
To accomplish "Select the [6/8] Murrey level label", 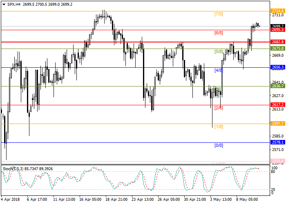I will [x=219, y=33].
